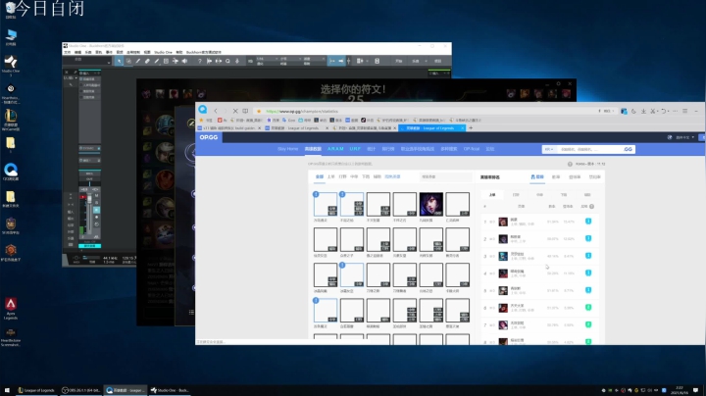Click the reader-mode book icon beside address bar
706x396 pixels.
[245, 111]
